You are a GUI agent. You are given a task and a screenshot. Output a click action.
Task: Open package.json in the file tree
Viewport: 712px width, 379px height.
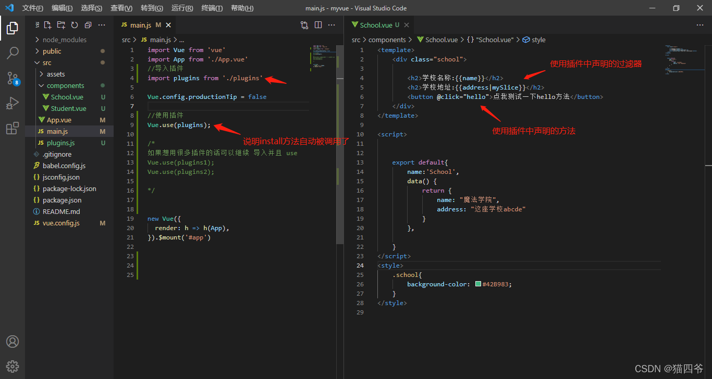62,200
